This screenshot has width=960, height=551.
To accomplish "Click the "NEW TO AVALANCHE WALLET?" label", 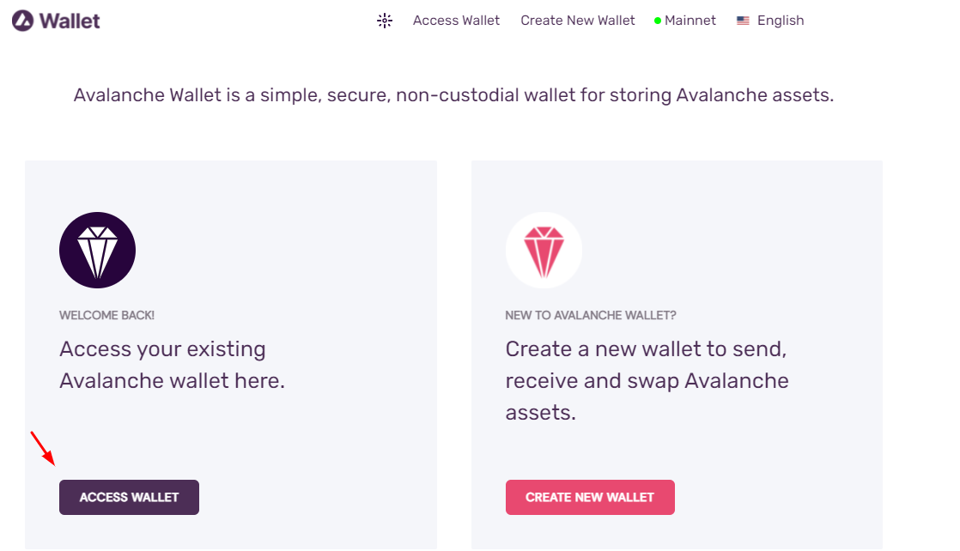I will click(591, 316).
